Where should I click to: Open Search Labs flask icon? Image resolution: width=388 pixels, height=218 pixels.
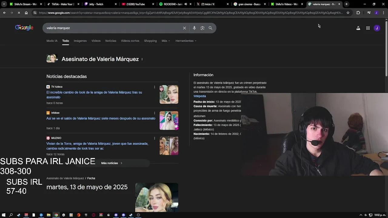coord(358,28)
